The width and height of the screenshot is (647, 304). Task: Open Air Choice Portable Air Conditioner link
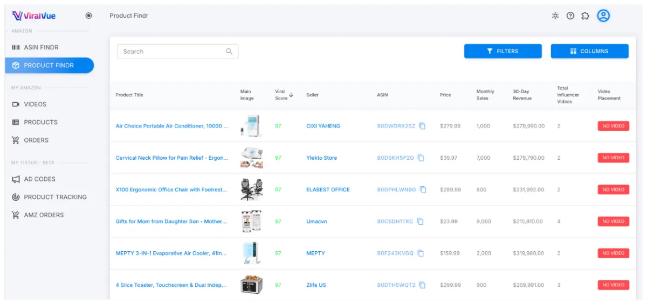[x=172, y=126]
